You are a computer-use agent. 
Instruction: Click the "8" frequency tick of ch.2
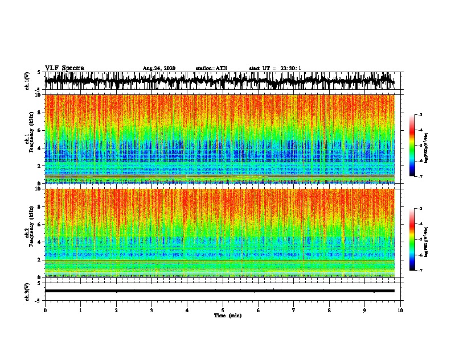pyautogui.click(x=40, y=206)
